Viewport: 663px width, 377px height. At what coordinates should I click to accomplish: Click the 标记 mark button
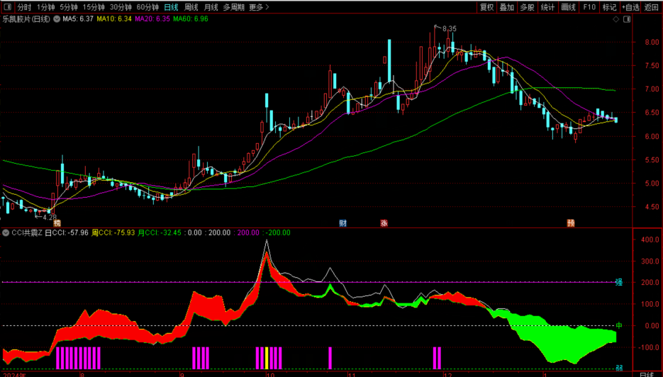(x=609, y=7)
